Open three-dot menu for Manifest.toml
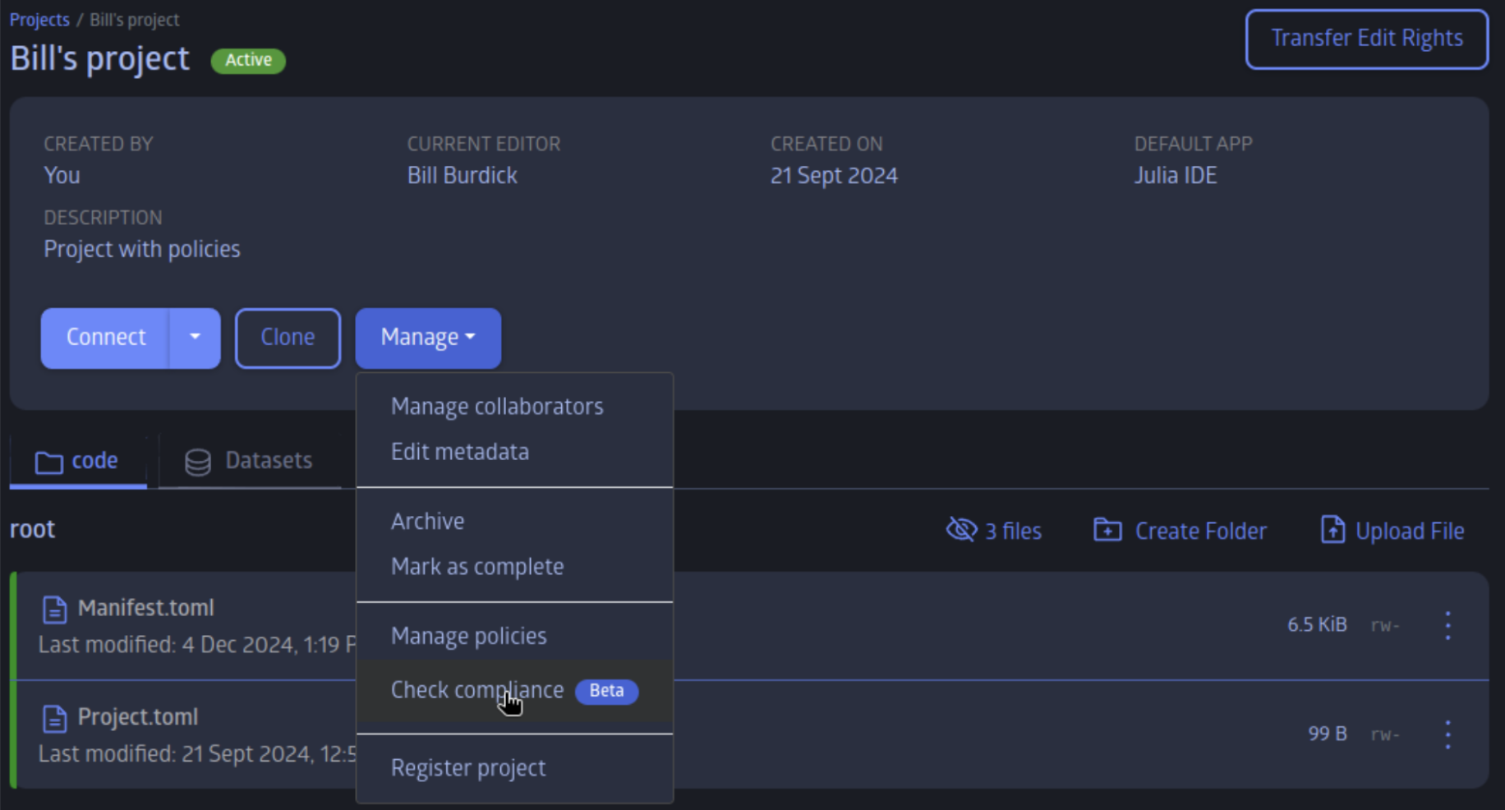This screenshot has width=1505, height=810. [x=1447, y=626]
